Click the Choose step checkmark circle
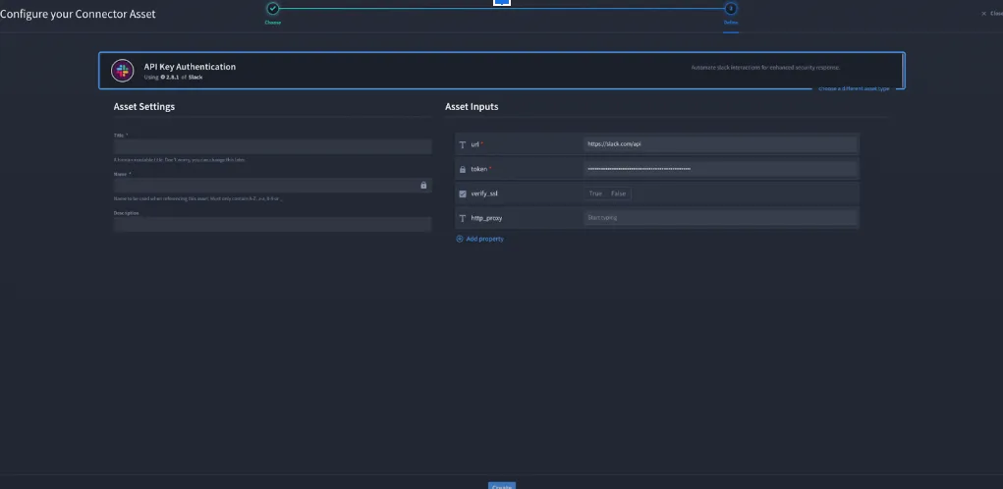The width and height of the screenshot is (1003, 489). point(273,8)
